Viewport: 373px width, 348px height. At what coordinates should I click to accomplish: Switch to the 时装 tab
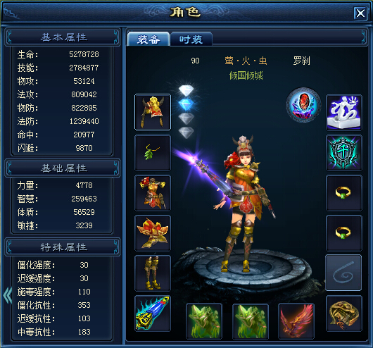tap(191, 39)
